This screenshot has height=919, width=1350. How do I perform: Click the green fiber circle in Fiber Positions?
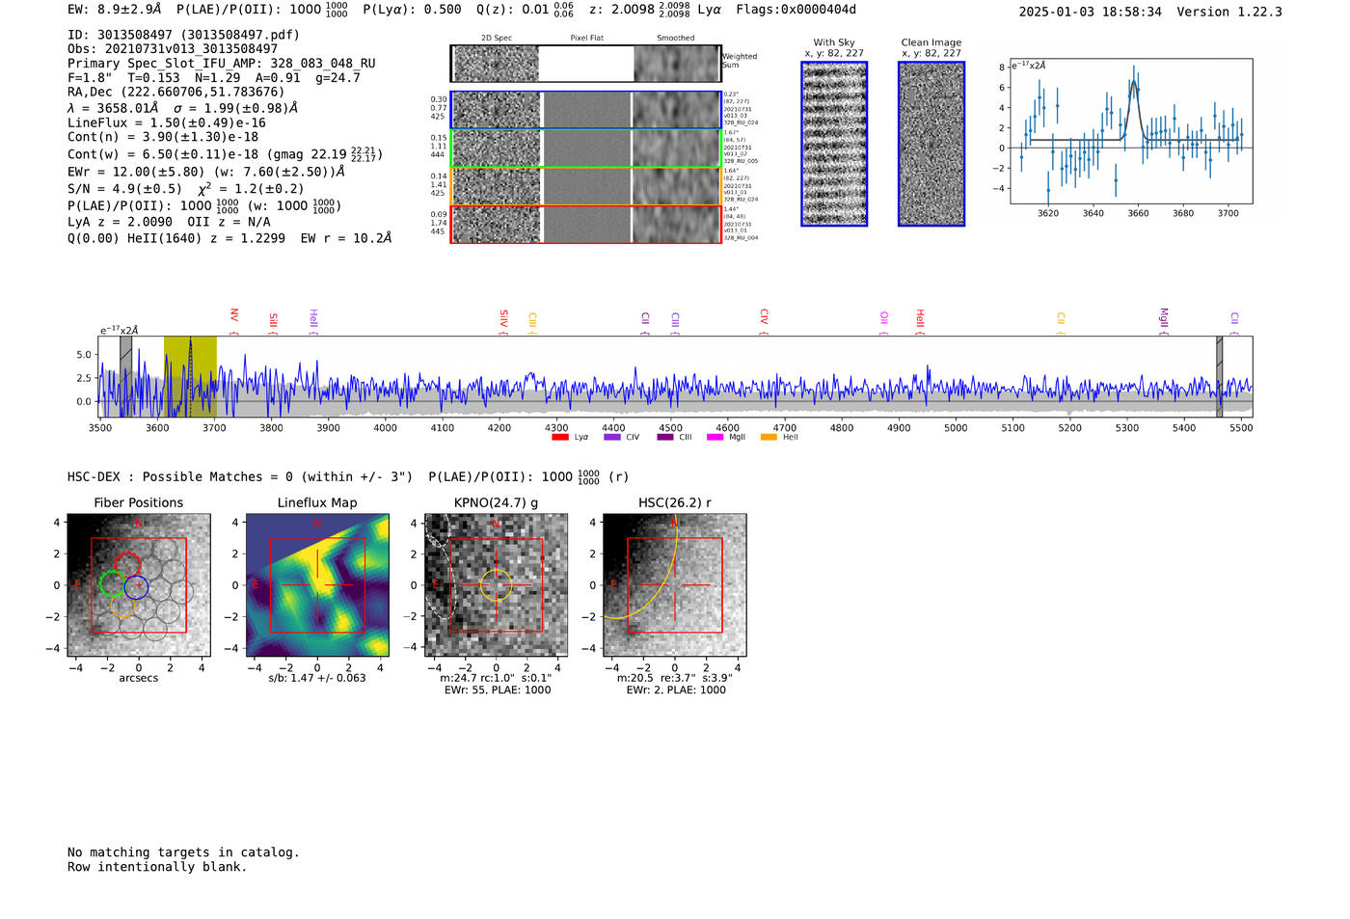coord(112,583)
